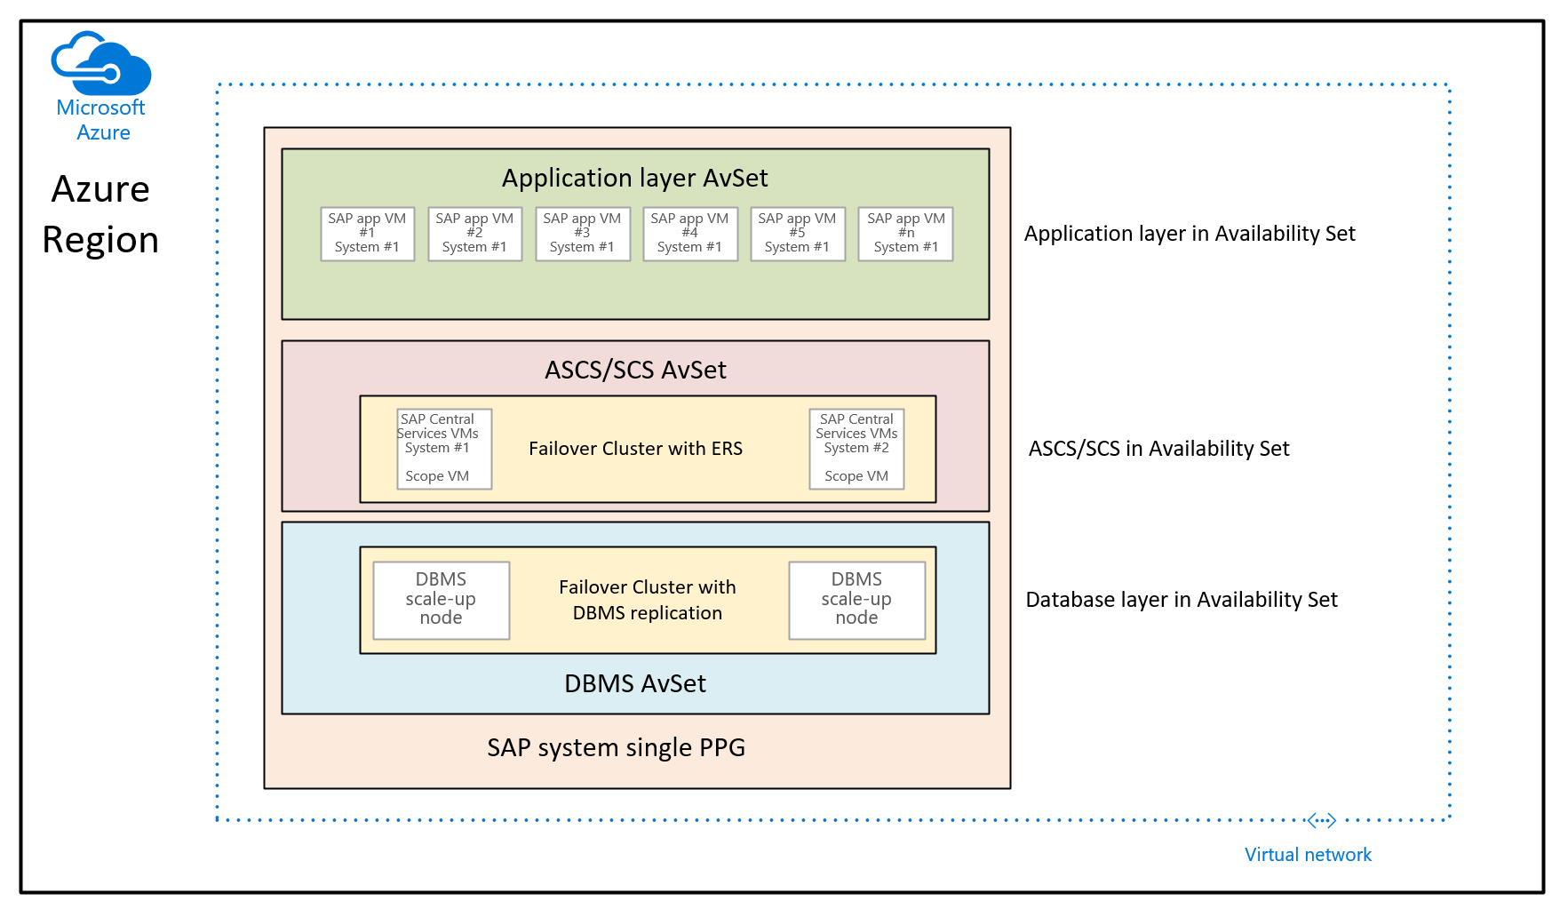
Task: Click Database layer in Availability Set caption
Action: tap(1182, 600)
